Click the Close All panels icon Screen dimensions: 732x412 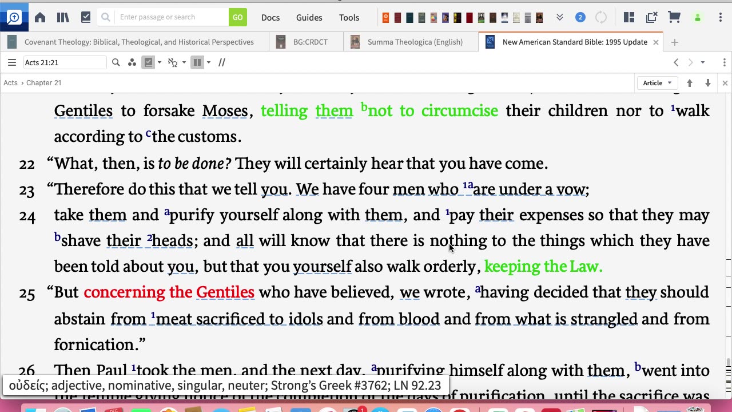(x=651, y=18)
